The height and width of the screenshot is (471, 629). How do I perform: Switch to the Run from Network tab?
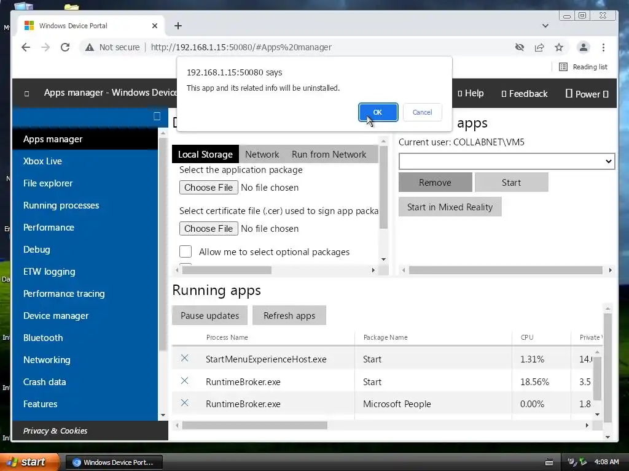pos(329,154)
